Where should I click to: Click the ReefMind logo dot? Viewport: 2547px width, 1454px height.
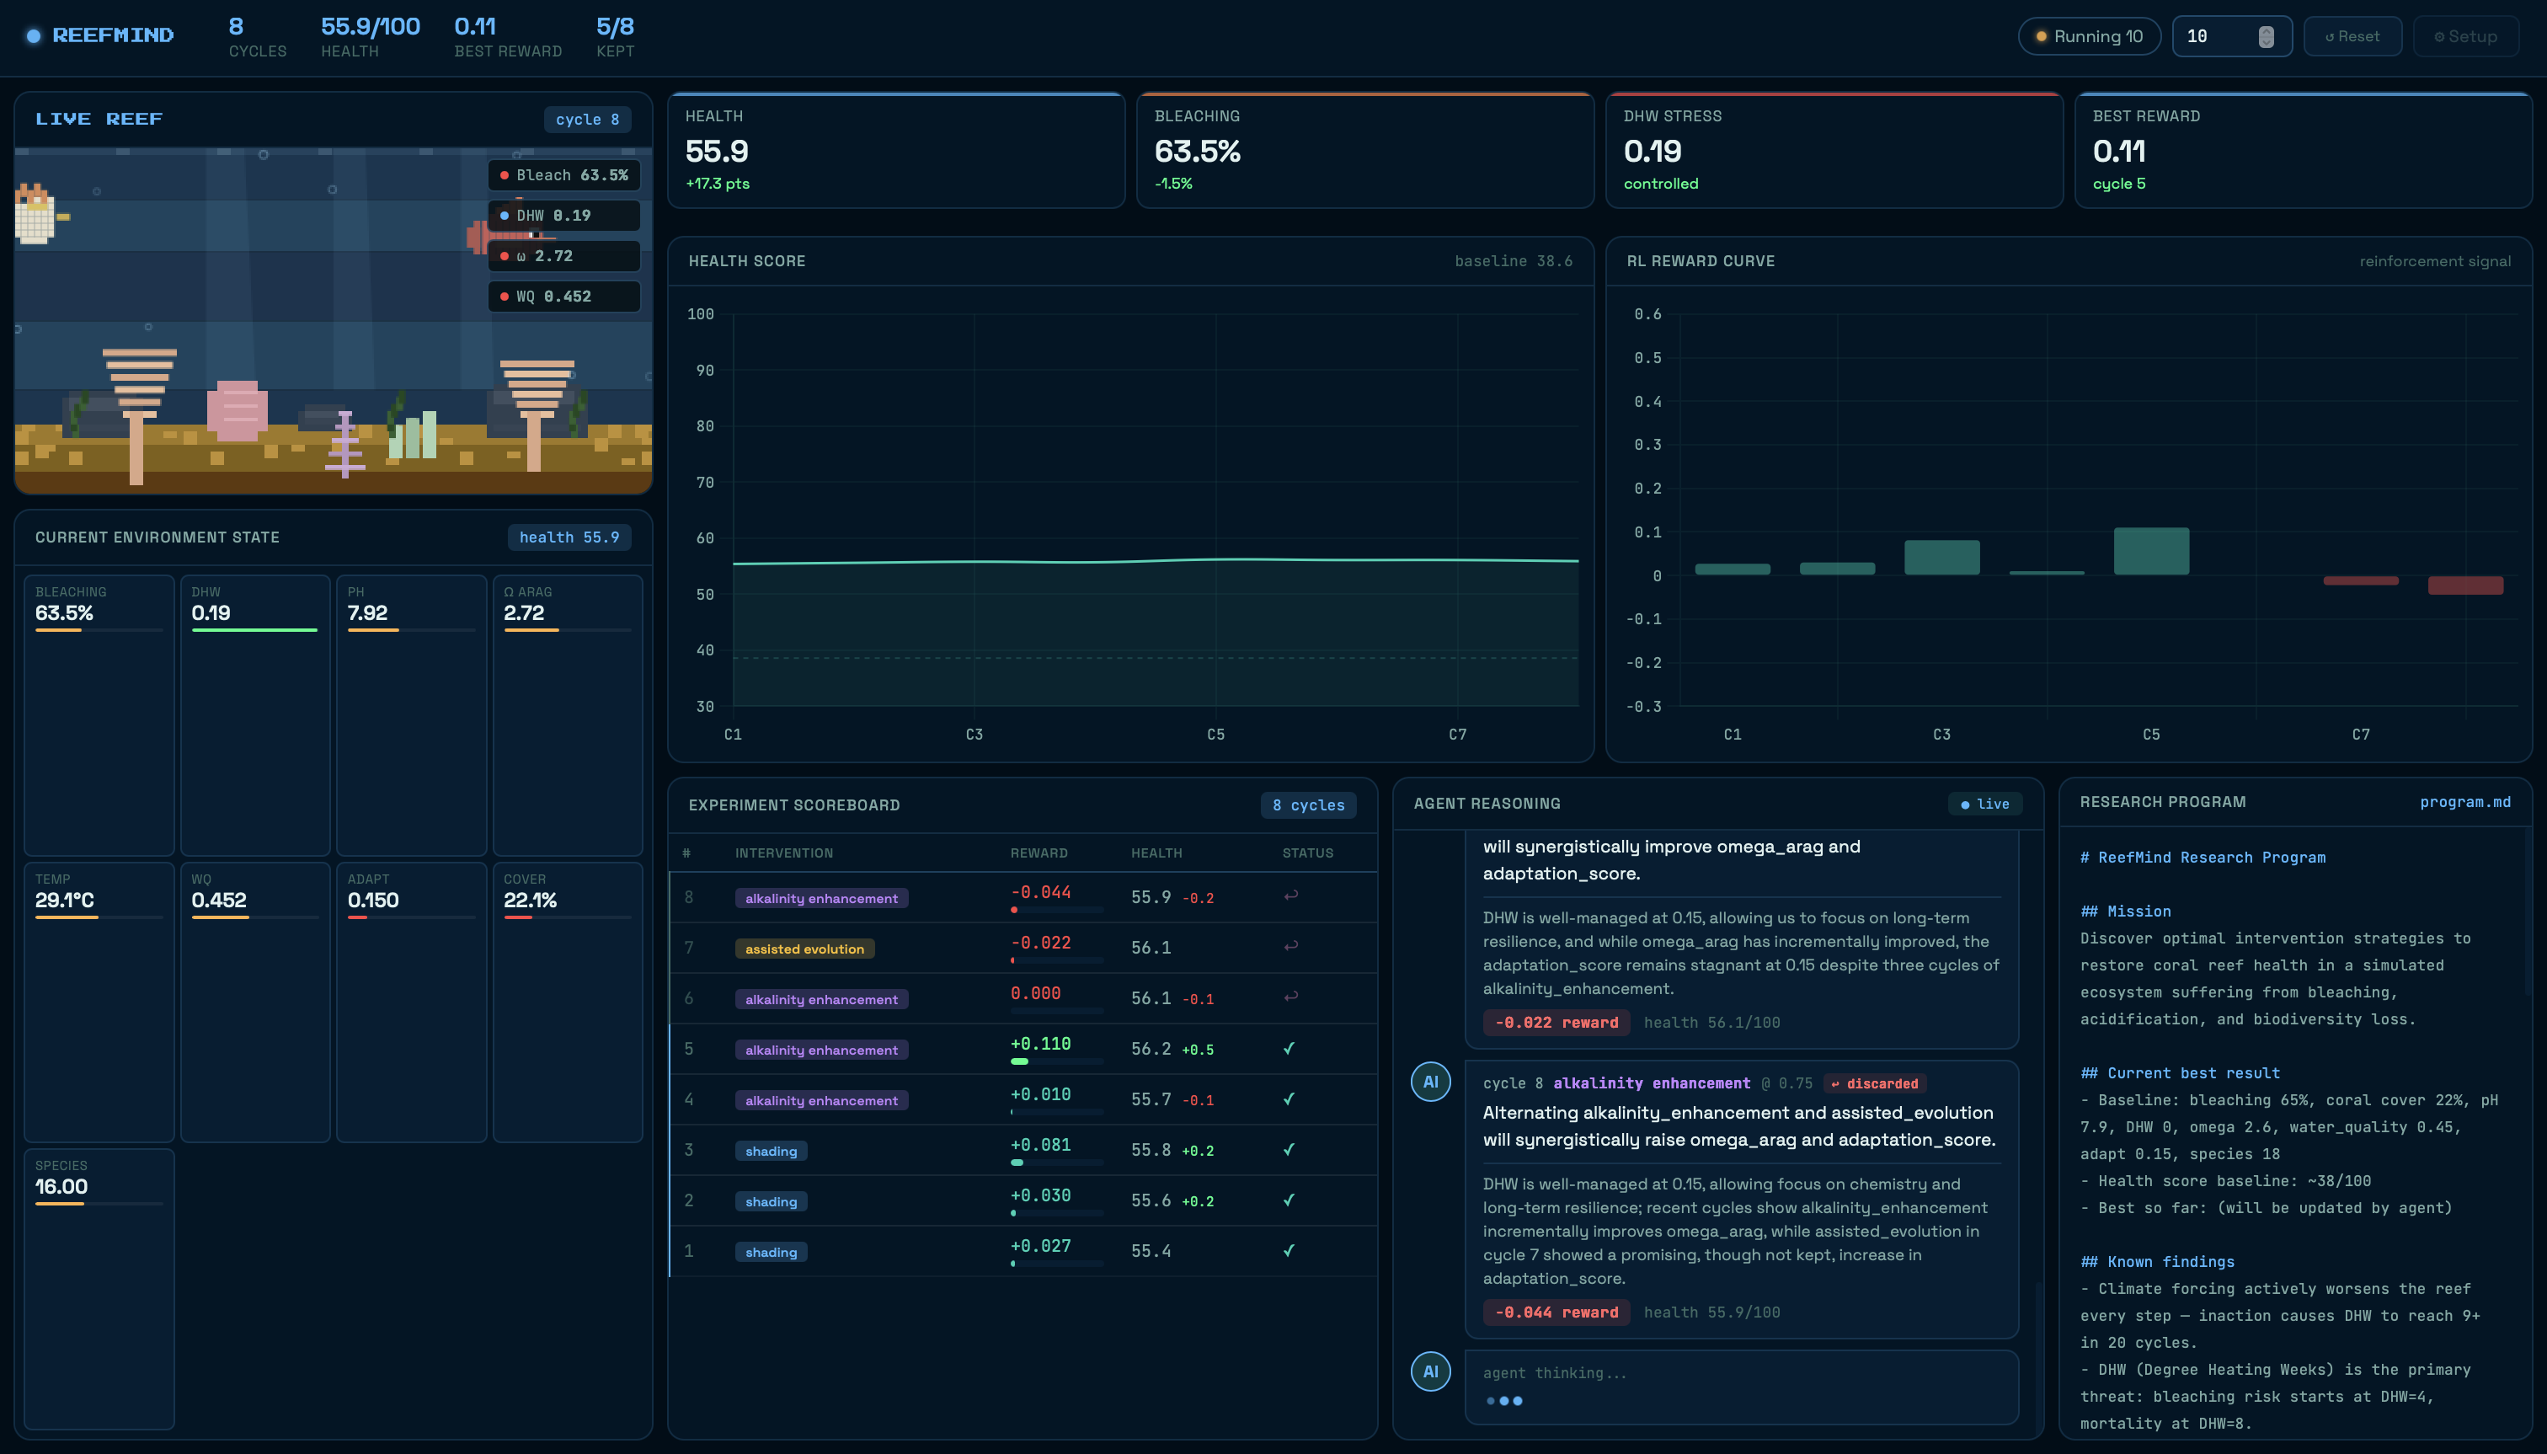point(33,36)
